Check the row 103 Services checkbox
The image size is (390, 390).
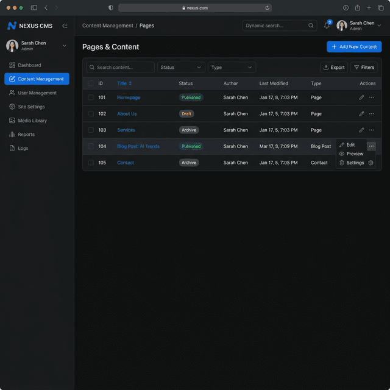pyautogui.click(x=91, y=130)
